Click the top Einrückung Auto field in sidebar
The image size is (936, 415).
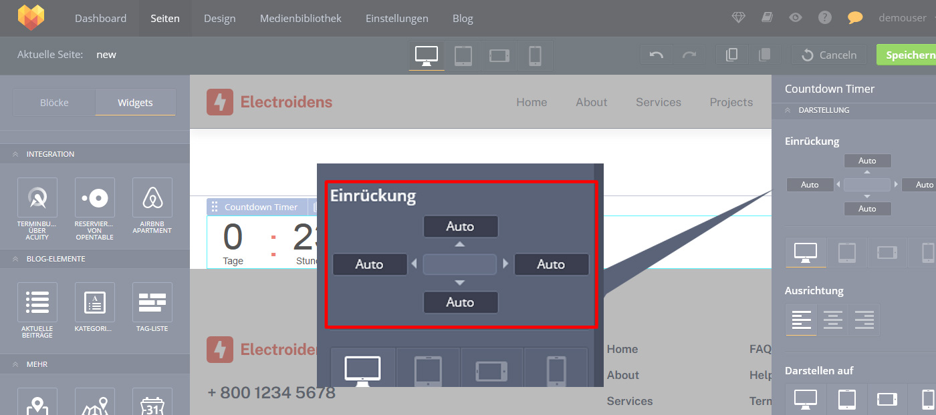tap(867, 161)
